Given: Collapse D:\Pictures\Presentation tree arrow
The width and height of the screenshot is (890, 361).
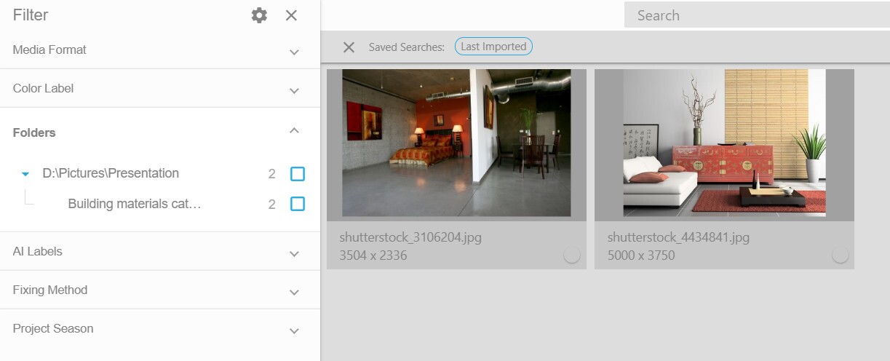Looking at the screenshot, I should pos(25,174).
